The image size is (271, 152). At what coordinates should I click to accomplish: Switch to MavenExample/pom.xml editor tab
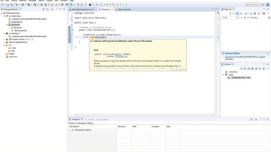coord(83,9)
